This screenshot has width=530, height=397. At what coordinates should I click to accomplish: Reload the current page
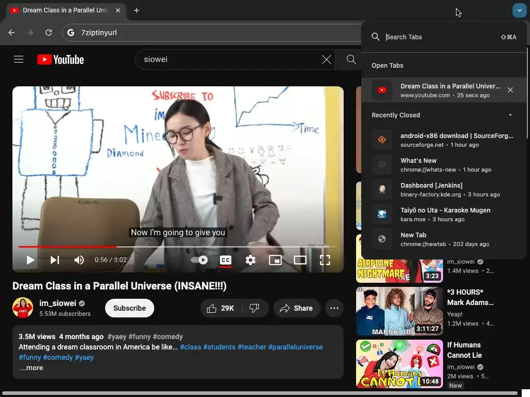click(49, 33)
